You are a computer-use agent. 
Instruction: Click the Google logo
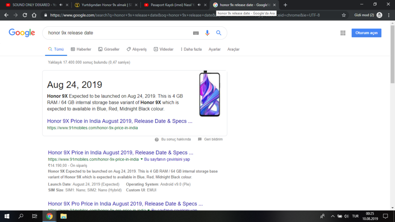pos(22,33)
